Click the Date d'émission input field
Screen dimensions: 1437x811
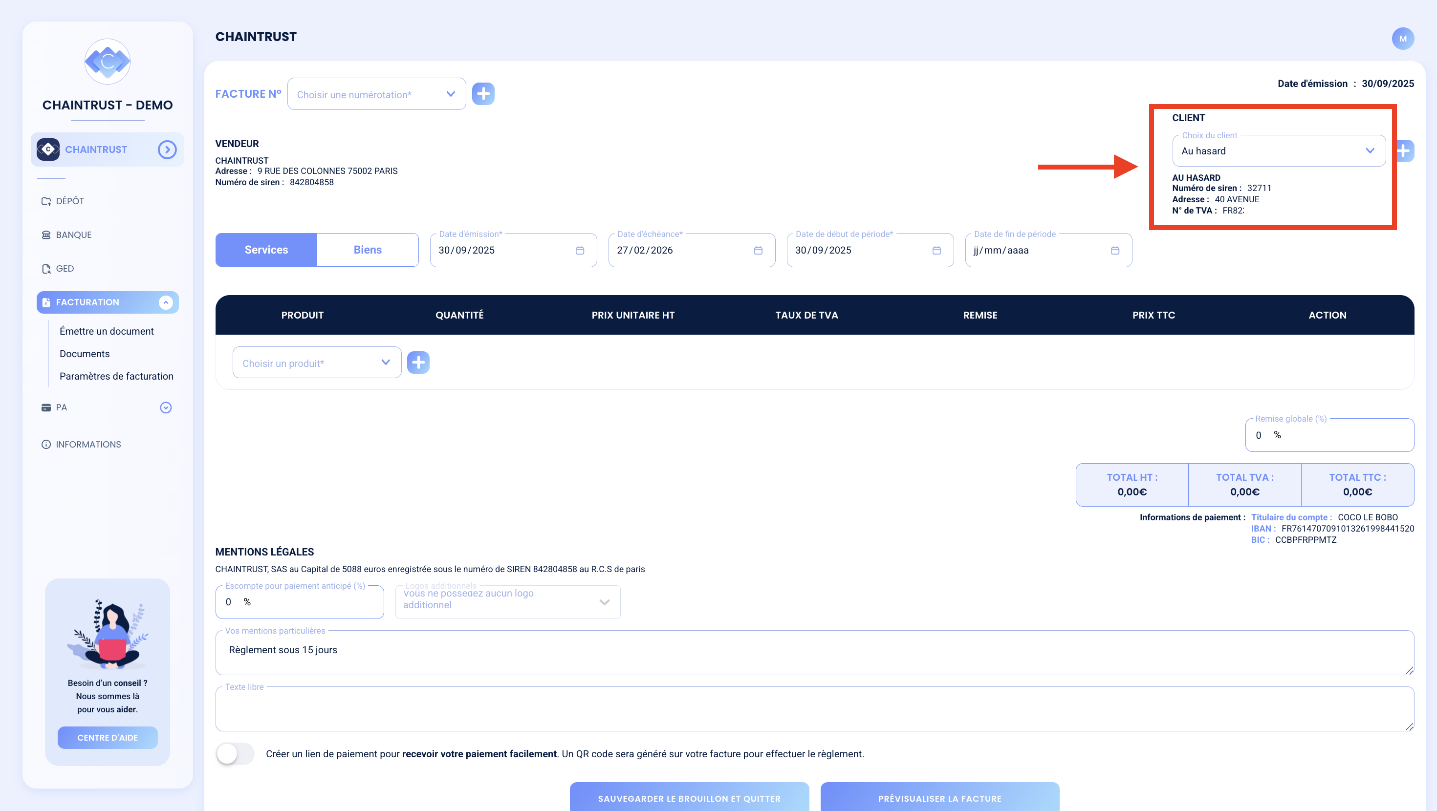point(513,250)
